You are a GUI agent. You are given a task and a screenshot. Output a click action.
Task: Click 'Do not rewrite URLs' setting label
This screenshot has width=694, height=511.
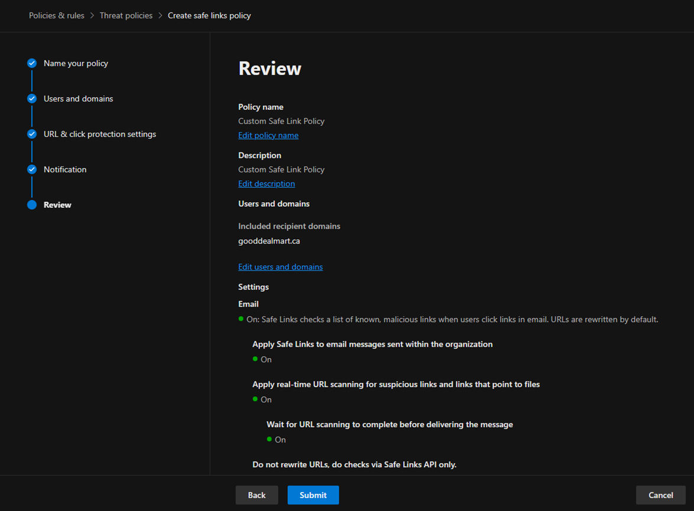coord(355,464)
